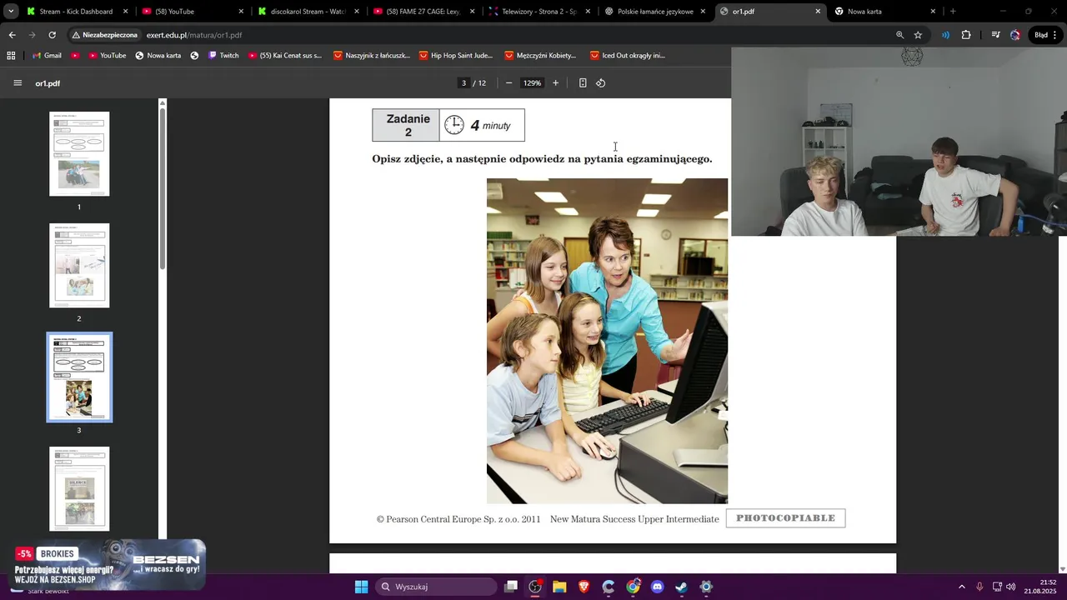This screenshot has width=1067, height=600.
Task: Select page 2 thumbnail
Action: click(x=79, y=266)
